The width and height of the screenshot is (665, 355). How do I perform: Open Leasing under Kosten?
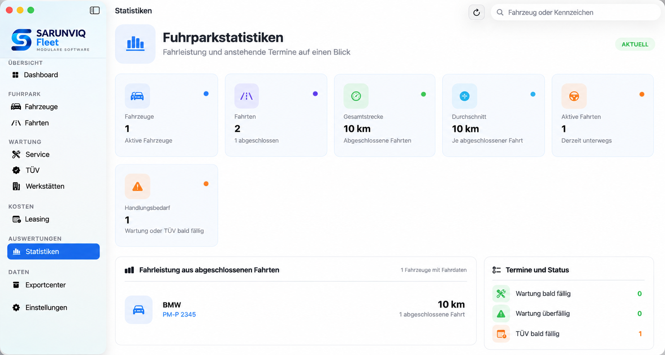[x=53, y=219]
